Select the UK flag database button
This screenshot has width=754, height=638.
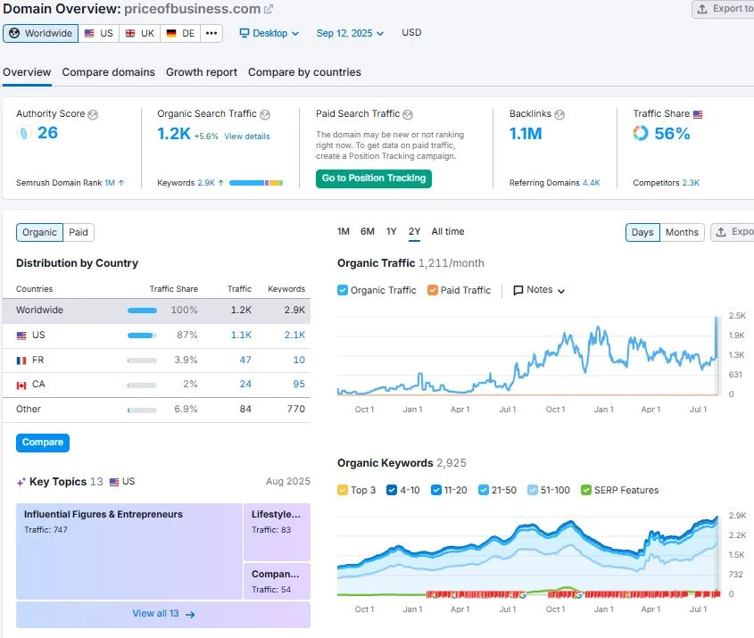coord(139,33)
